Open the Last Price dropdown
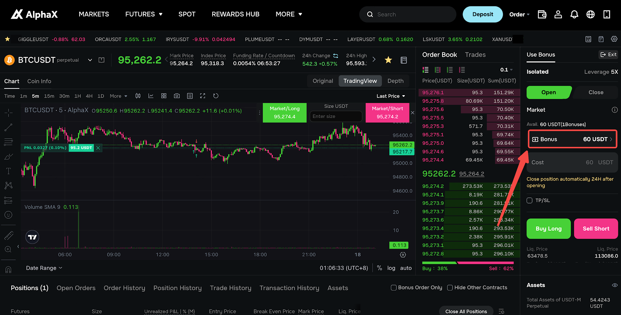 [x=391, y=96]
